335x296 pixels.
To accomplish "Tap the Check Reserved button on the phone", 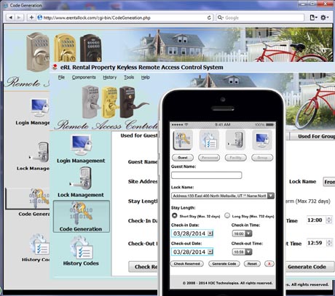I will (187, 264).
